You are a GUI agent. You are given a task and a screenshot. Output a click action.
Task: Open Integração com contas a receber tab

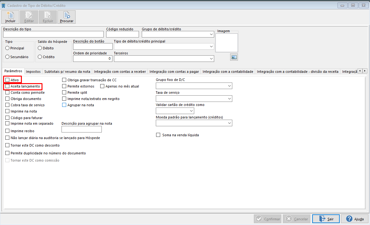pyautogui.click(x=120, y=72)
